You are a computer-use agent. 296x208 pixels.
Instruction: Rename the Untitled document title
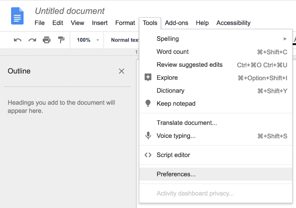pos(70,11)
